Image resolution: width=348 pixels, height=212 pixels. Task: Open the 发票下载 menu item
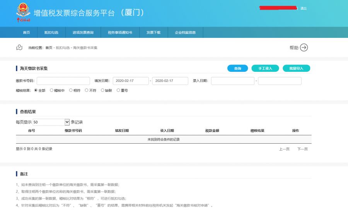[154, 32]
